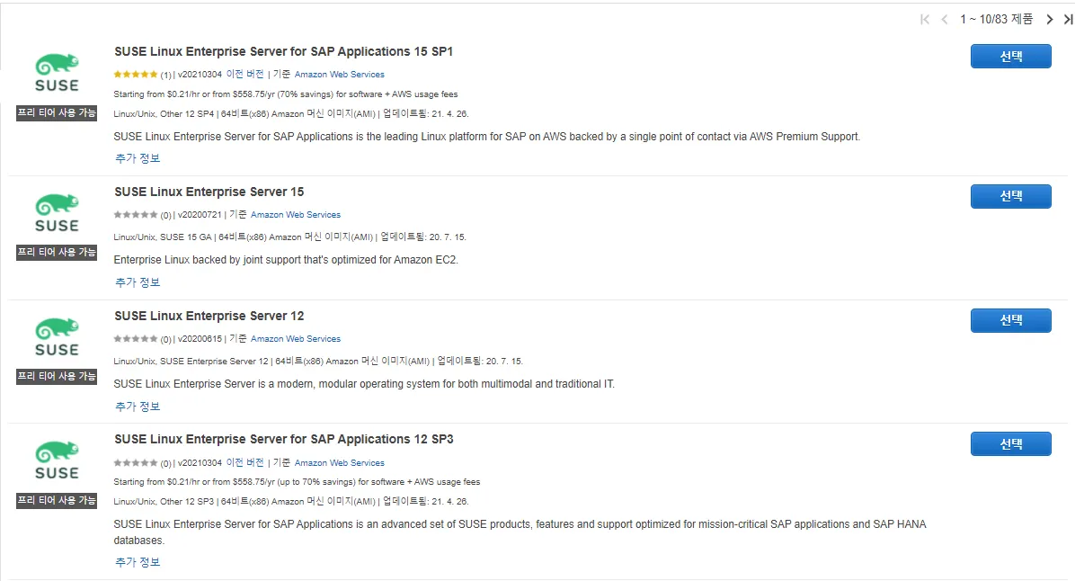Viewport: 1075px width, 581px height.
Task: Show additional info for Enterprise Server 12
Action: [138, 407]
